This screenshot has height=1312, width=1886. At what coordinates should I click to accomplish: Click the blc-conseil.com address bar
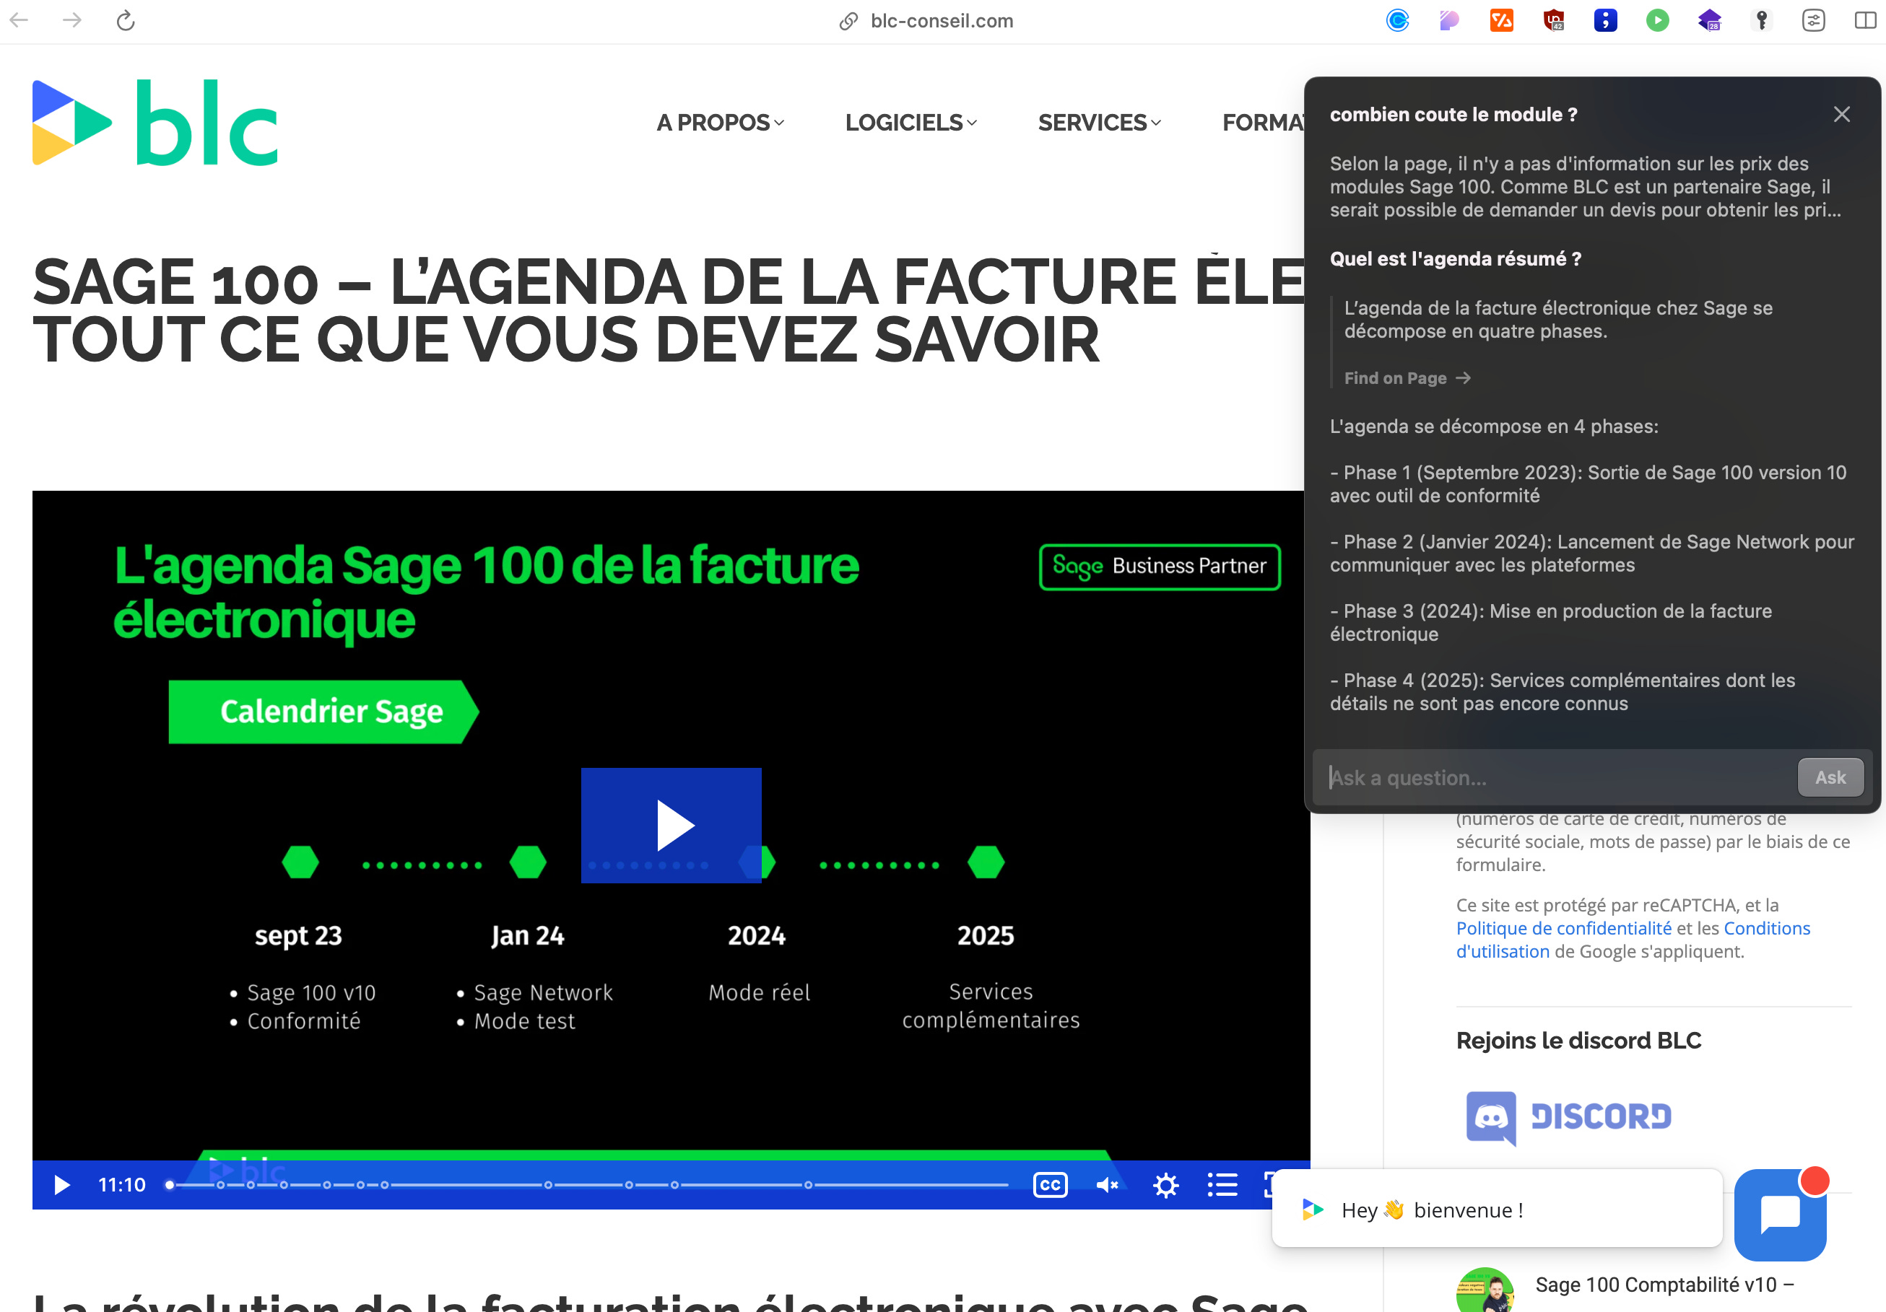tap(926, 20)
